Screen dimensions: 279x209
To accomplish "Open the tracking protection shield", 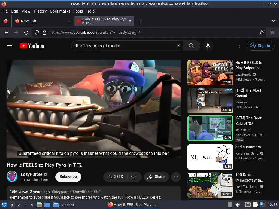I will [x=37, y=33].
